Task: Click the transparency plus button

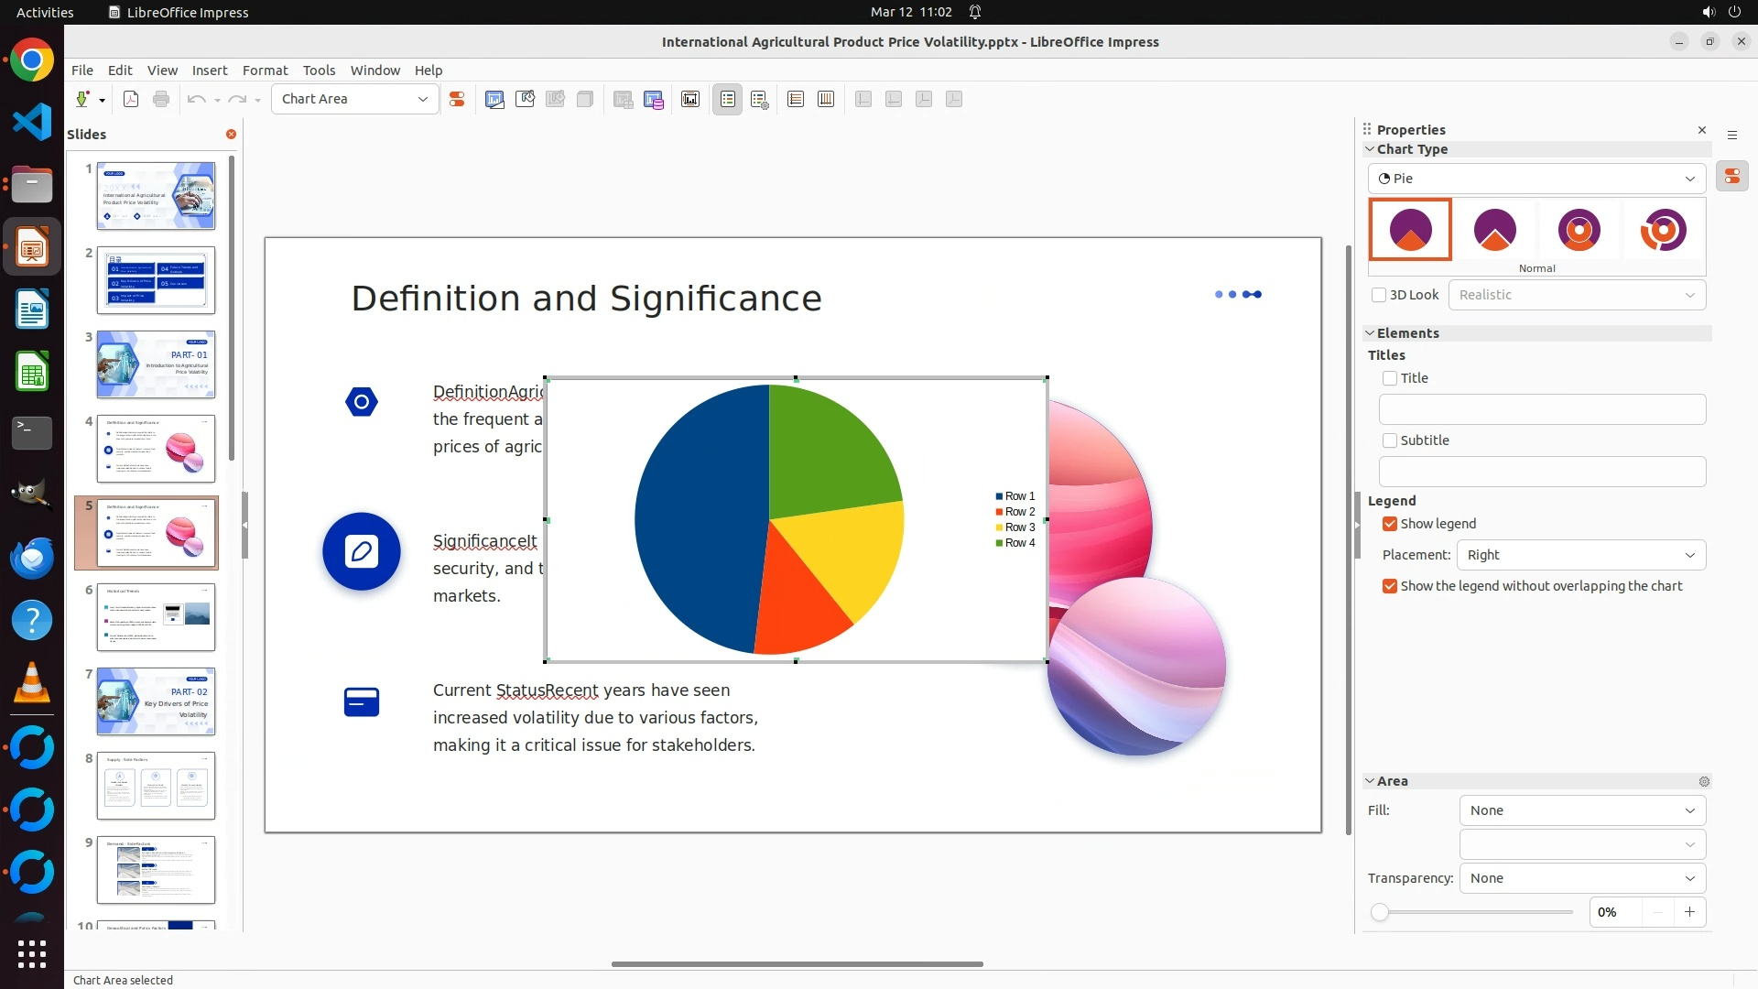Action: tap(1689, 912)
